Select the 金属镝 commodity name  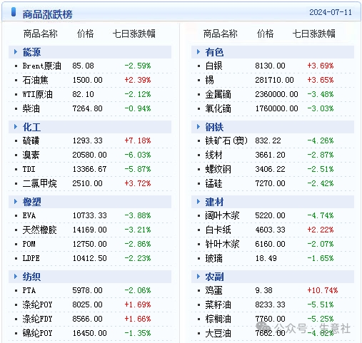point(218,94)
